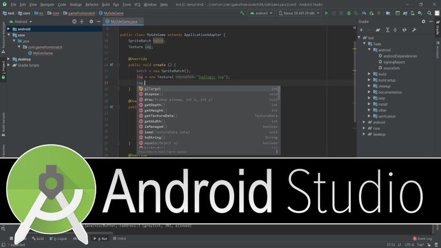Viewport: 441px width, 248px height.
Task: Open the SDK Manager icon
Action: pos(420,13)
